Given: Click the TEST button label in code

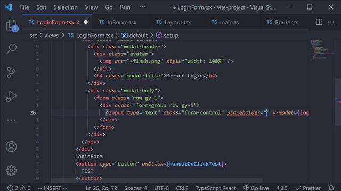Looking at the screenshot, I should point(87,171).
